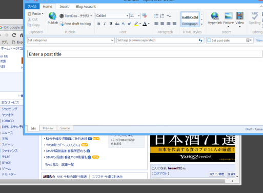Apply Subscript formatting

pyautogui.click(x=123, y=24)
